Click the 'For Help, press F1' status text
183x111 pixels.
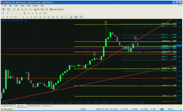(7, 109)
